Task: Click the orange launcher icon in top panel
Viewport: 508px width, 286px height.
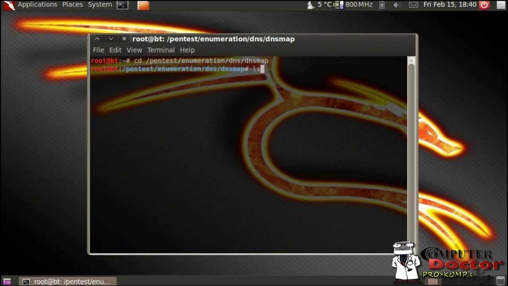Action: click(143, 5)
